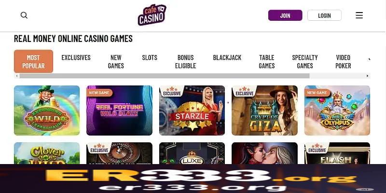Open Reel Fortune Wild Blocks game
Viewport: 386px width, 193px height.
coord(119,110)
